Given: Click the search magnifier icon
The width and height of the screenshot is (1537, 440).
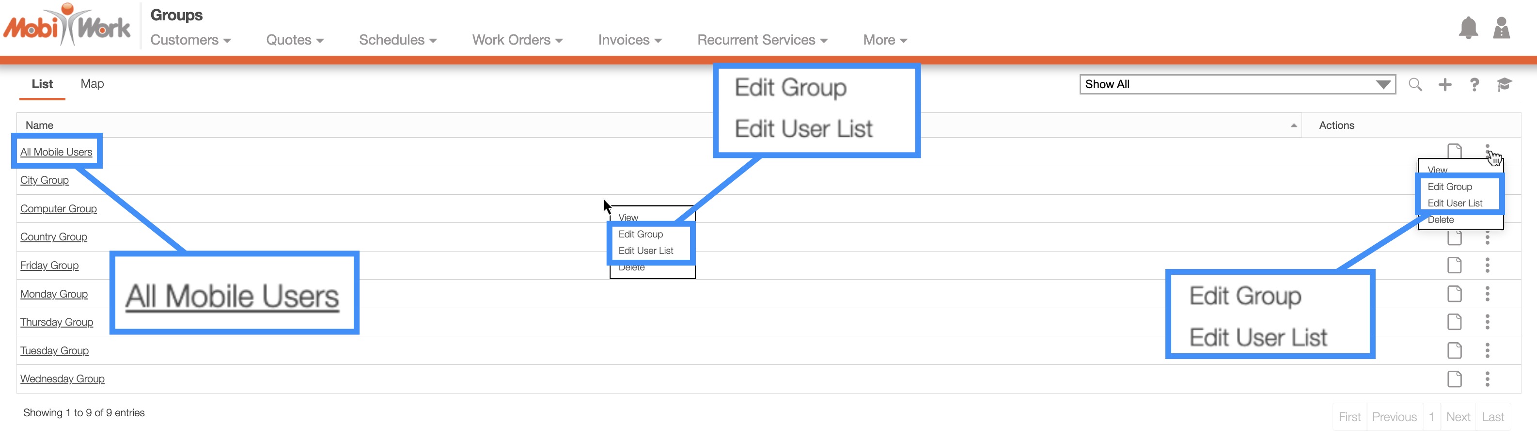Looking at the screenshot, I should click(x=1415, y=85).
